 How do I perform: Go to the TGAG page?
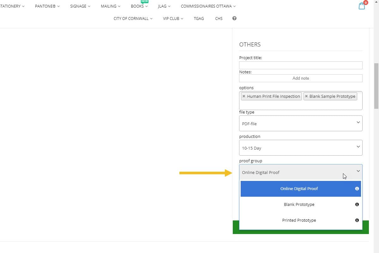point(199,18)
